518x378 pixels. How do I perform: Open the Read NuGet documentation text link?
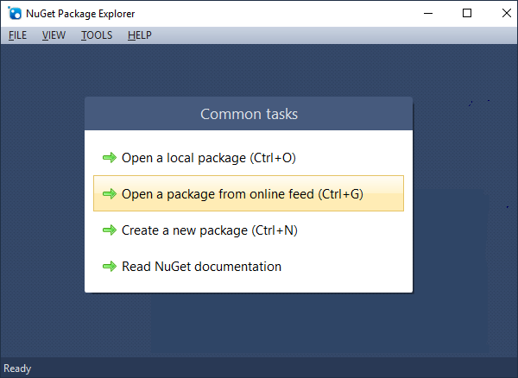(202, 267)
